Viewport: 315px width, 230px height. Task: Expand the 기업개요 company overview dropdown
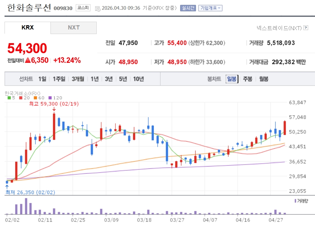[210, 8]
